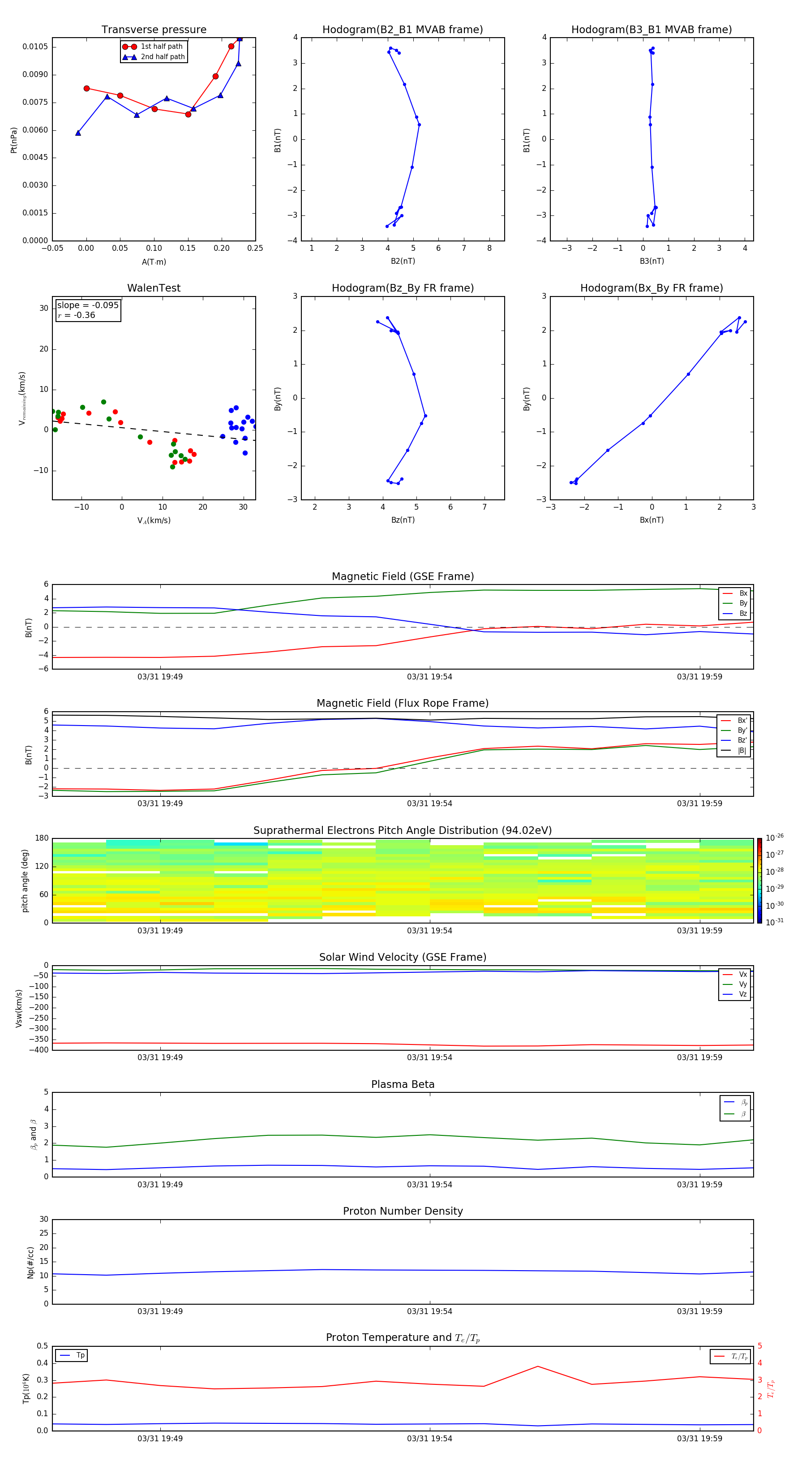
Task: Click the "V_A(km/s)" axis label under WalenTest
Action: pos(154,521)
